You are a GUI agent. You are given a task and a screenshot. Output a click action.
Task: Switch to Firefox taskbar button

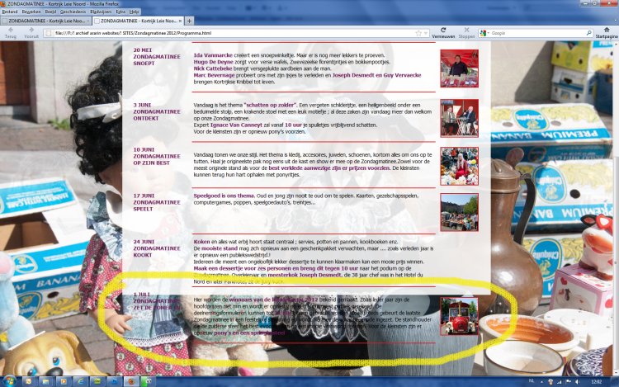(x=130, y=381)
